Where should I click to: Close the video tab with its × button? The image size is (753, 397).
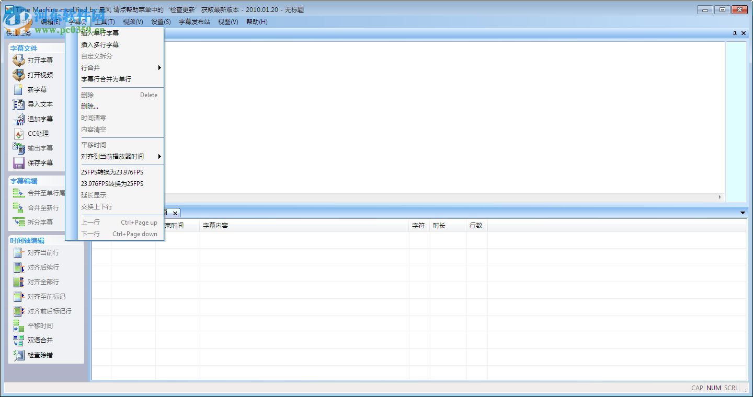175,213
